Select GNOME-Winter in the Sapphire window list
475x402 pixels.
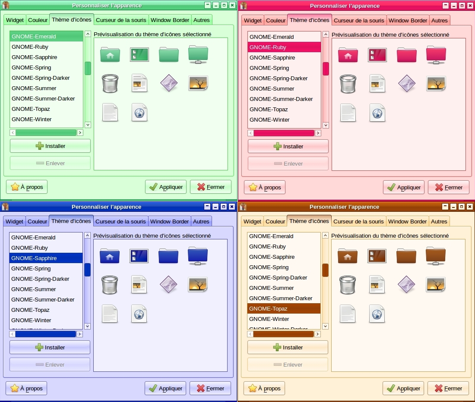pos(46,320)
